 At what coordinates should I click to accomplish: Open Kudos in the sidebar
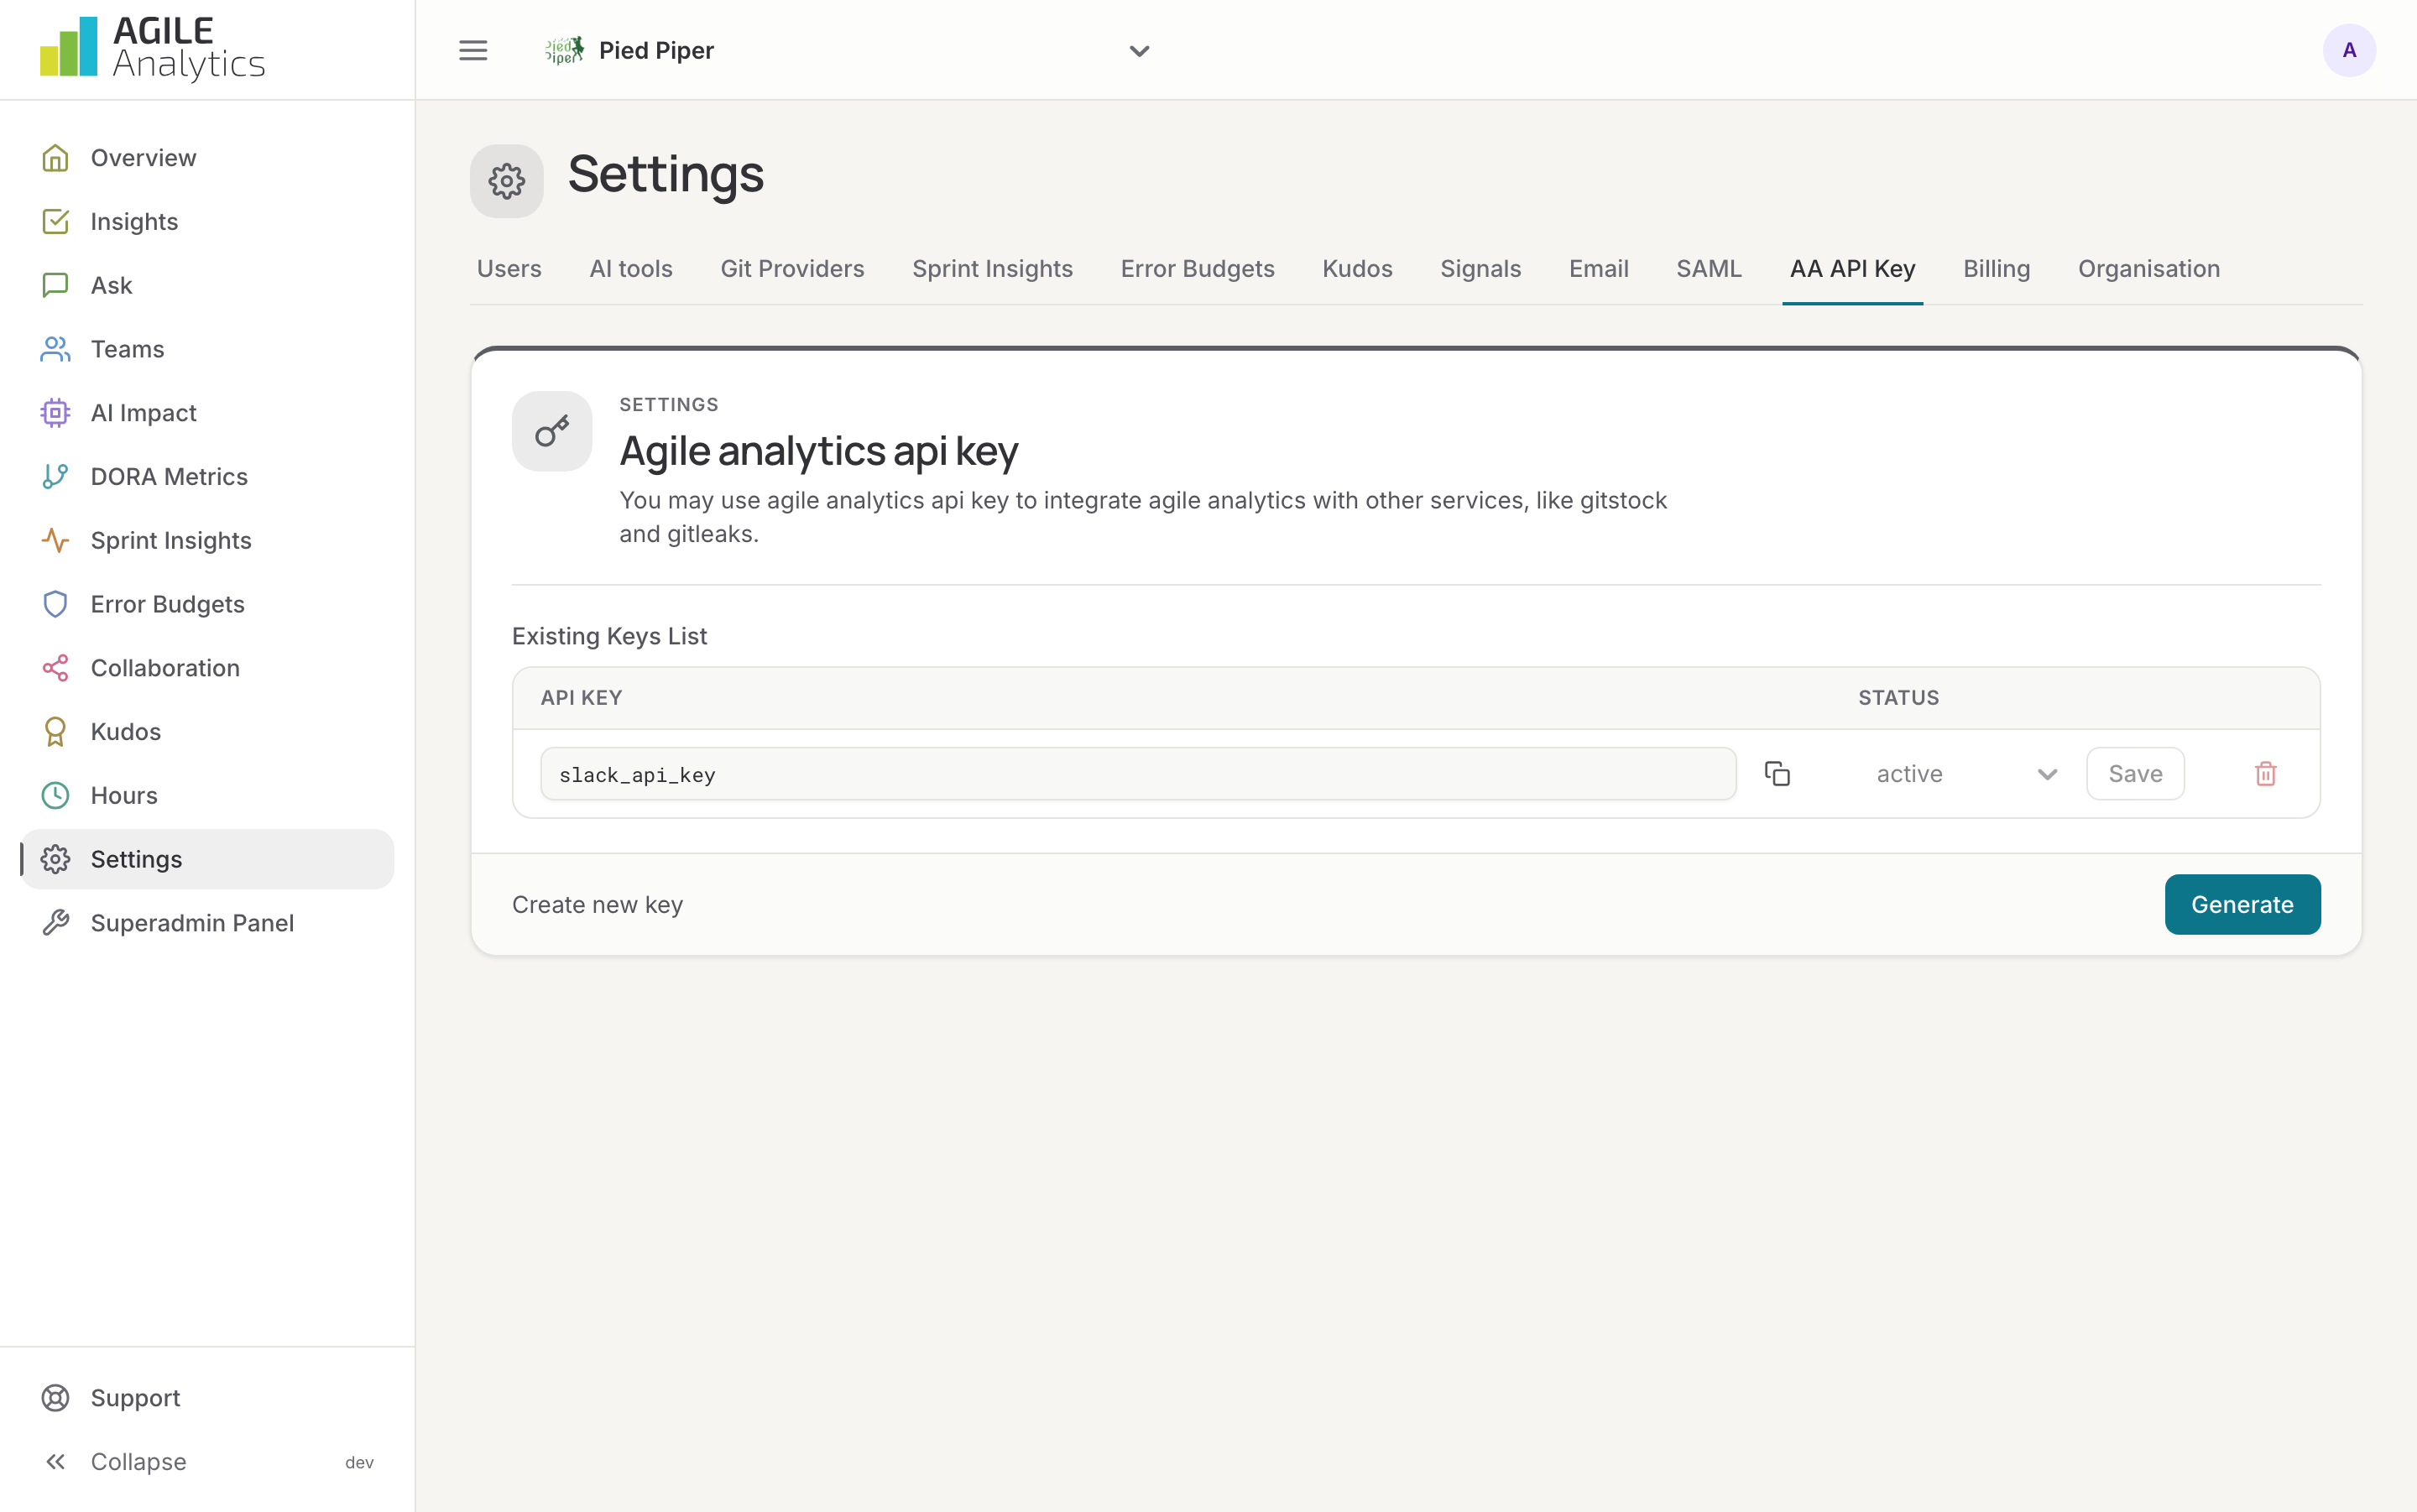click(207, 731)
